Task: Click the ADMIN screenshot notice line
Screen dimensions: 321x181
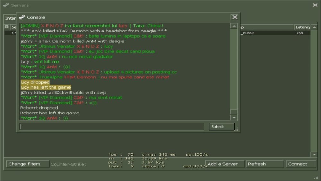Action: [x=92, y=26]
